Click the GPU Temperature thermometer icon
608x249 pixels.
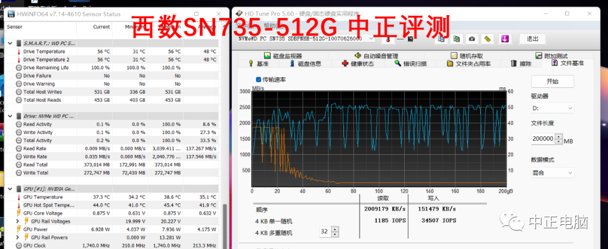(x=19, y=197)
